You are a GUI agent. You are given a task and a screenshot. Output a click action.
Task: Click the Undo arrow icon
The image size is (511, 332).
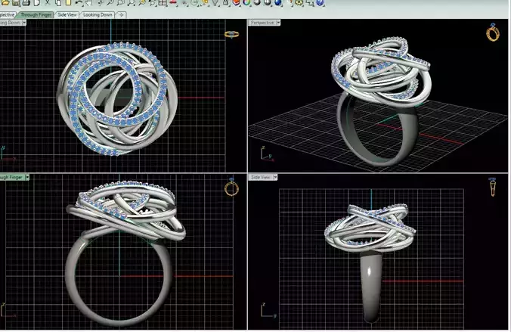79,3
